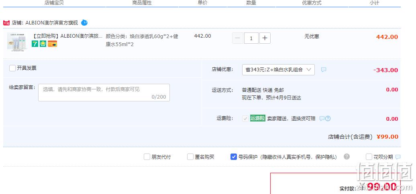Click the 店铺宝贝 column header
Image resolution: width=416 pixels, height=194 pixels.
[54, 3]
